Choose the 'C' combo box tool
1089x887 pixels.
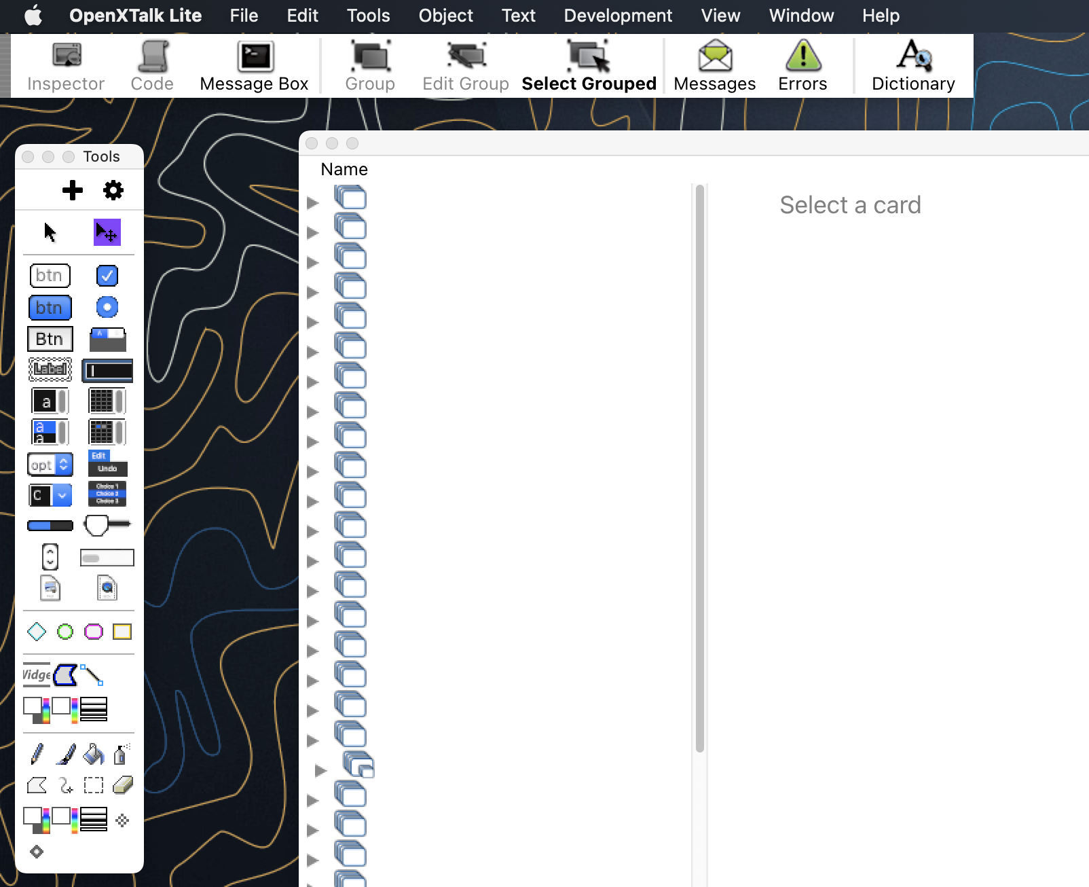[50, 495]
